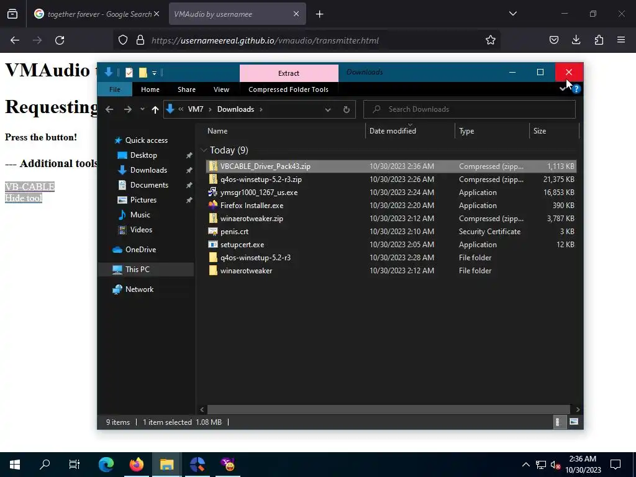Image resolution: width=636 pixels, height=477 pixels.
Task: Open Music in the navigation pane
Action: tap(140, 214)
